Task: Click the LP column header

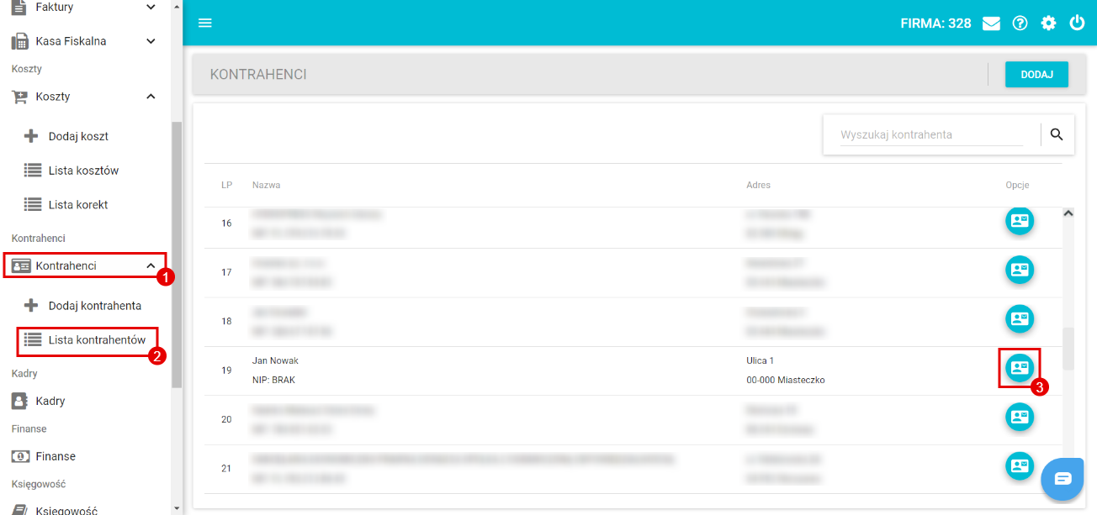Action: 226,185
